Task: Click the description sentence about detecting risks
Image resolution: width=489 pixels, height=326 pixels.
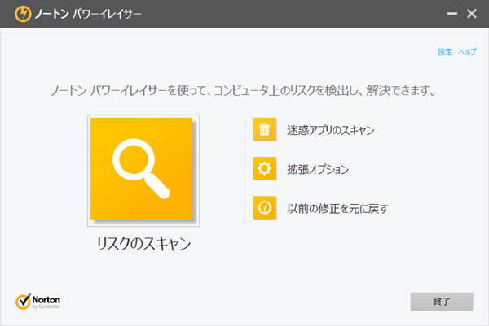Action: [243, 90]
